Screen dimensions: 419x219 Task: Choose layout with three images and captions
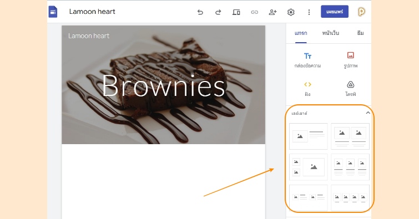click(350, 167)
